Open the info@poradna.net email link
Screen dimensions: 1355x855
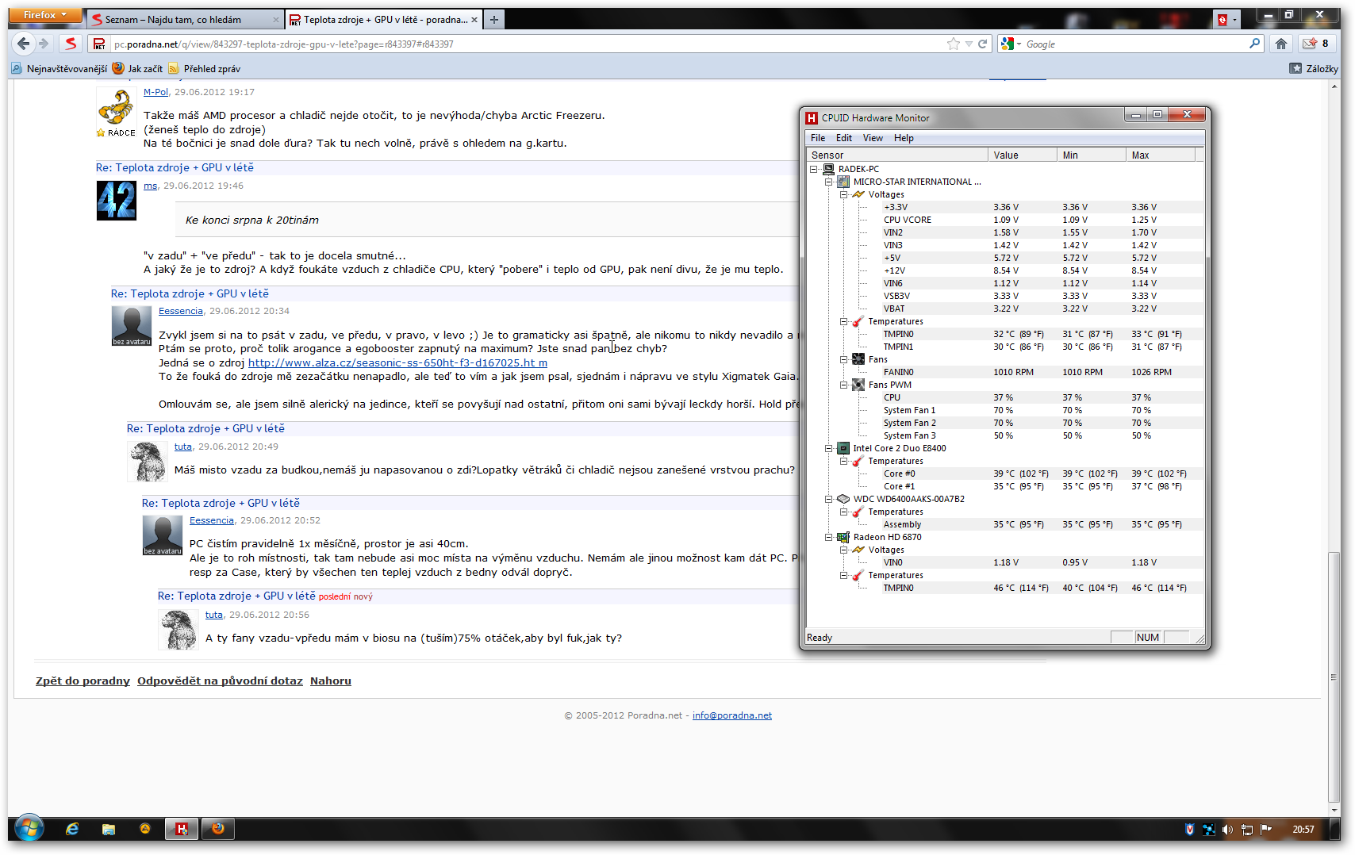732,715
